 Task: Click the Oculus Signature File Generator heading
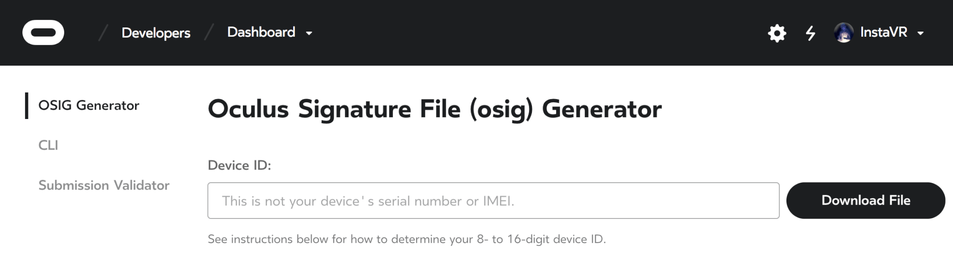[435, 110]
